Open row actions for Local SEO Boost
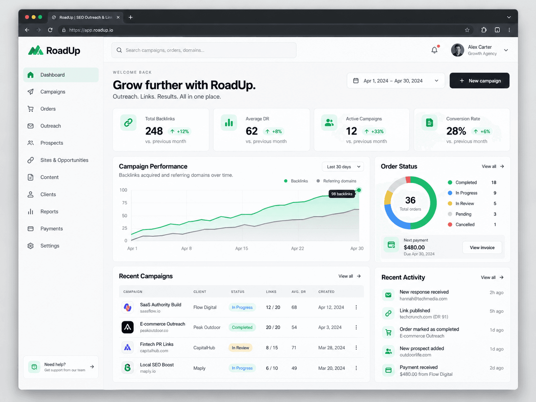 (x=356, y=368)
